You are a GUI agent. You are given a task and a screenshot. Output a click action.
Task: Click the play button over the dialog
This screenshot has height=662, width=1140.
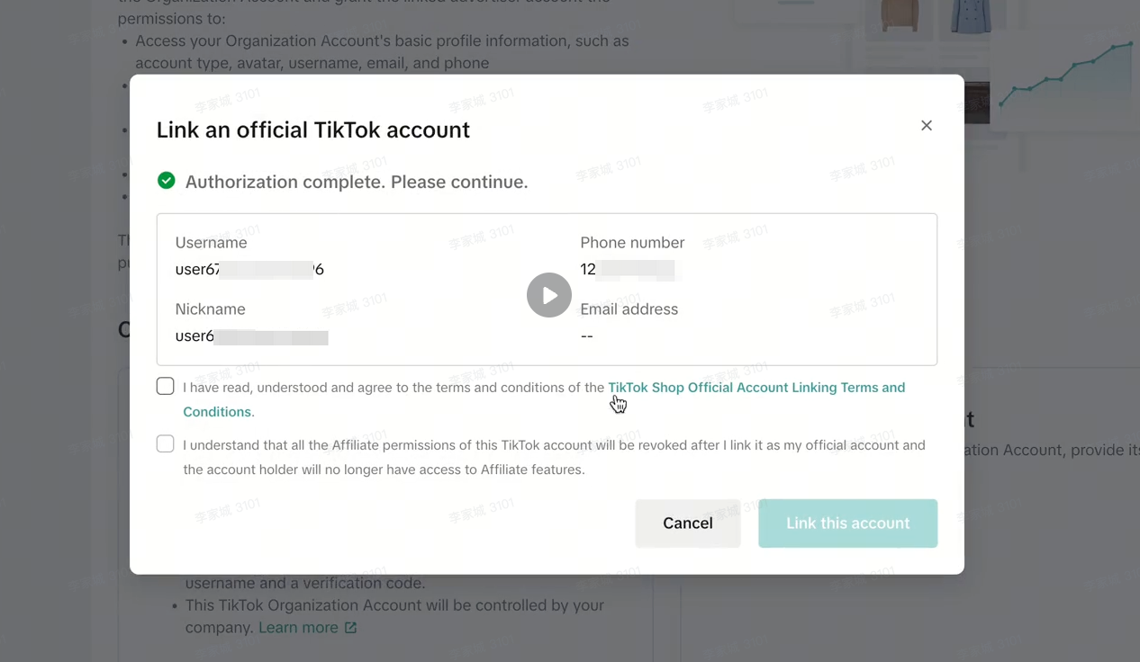(x=549, y=295)
